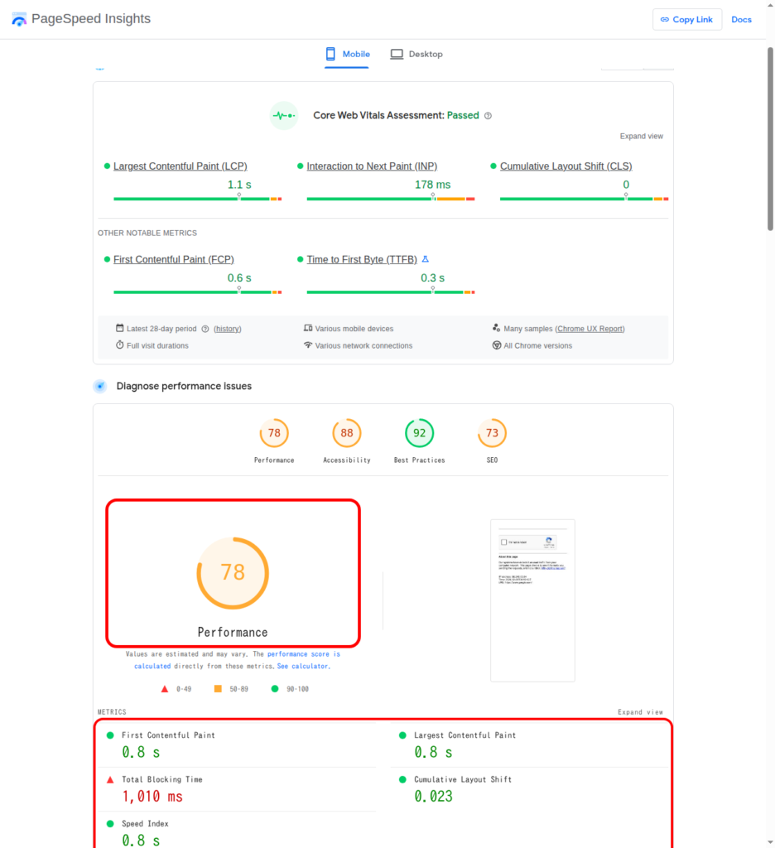Screen dimensions: 775x848
Task: Click the Diagnose performance issues blue icon
Action: [100, 386]
